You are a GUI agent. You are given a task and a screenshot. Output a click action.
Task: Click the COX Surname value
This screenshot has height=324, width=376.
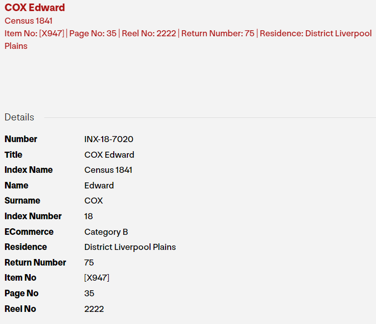[94, 201]
